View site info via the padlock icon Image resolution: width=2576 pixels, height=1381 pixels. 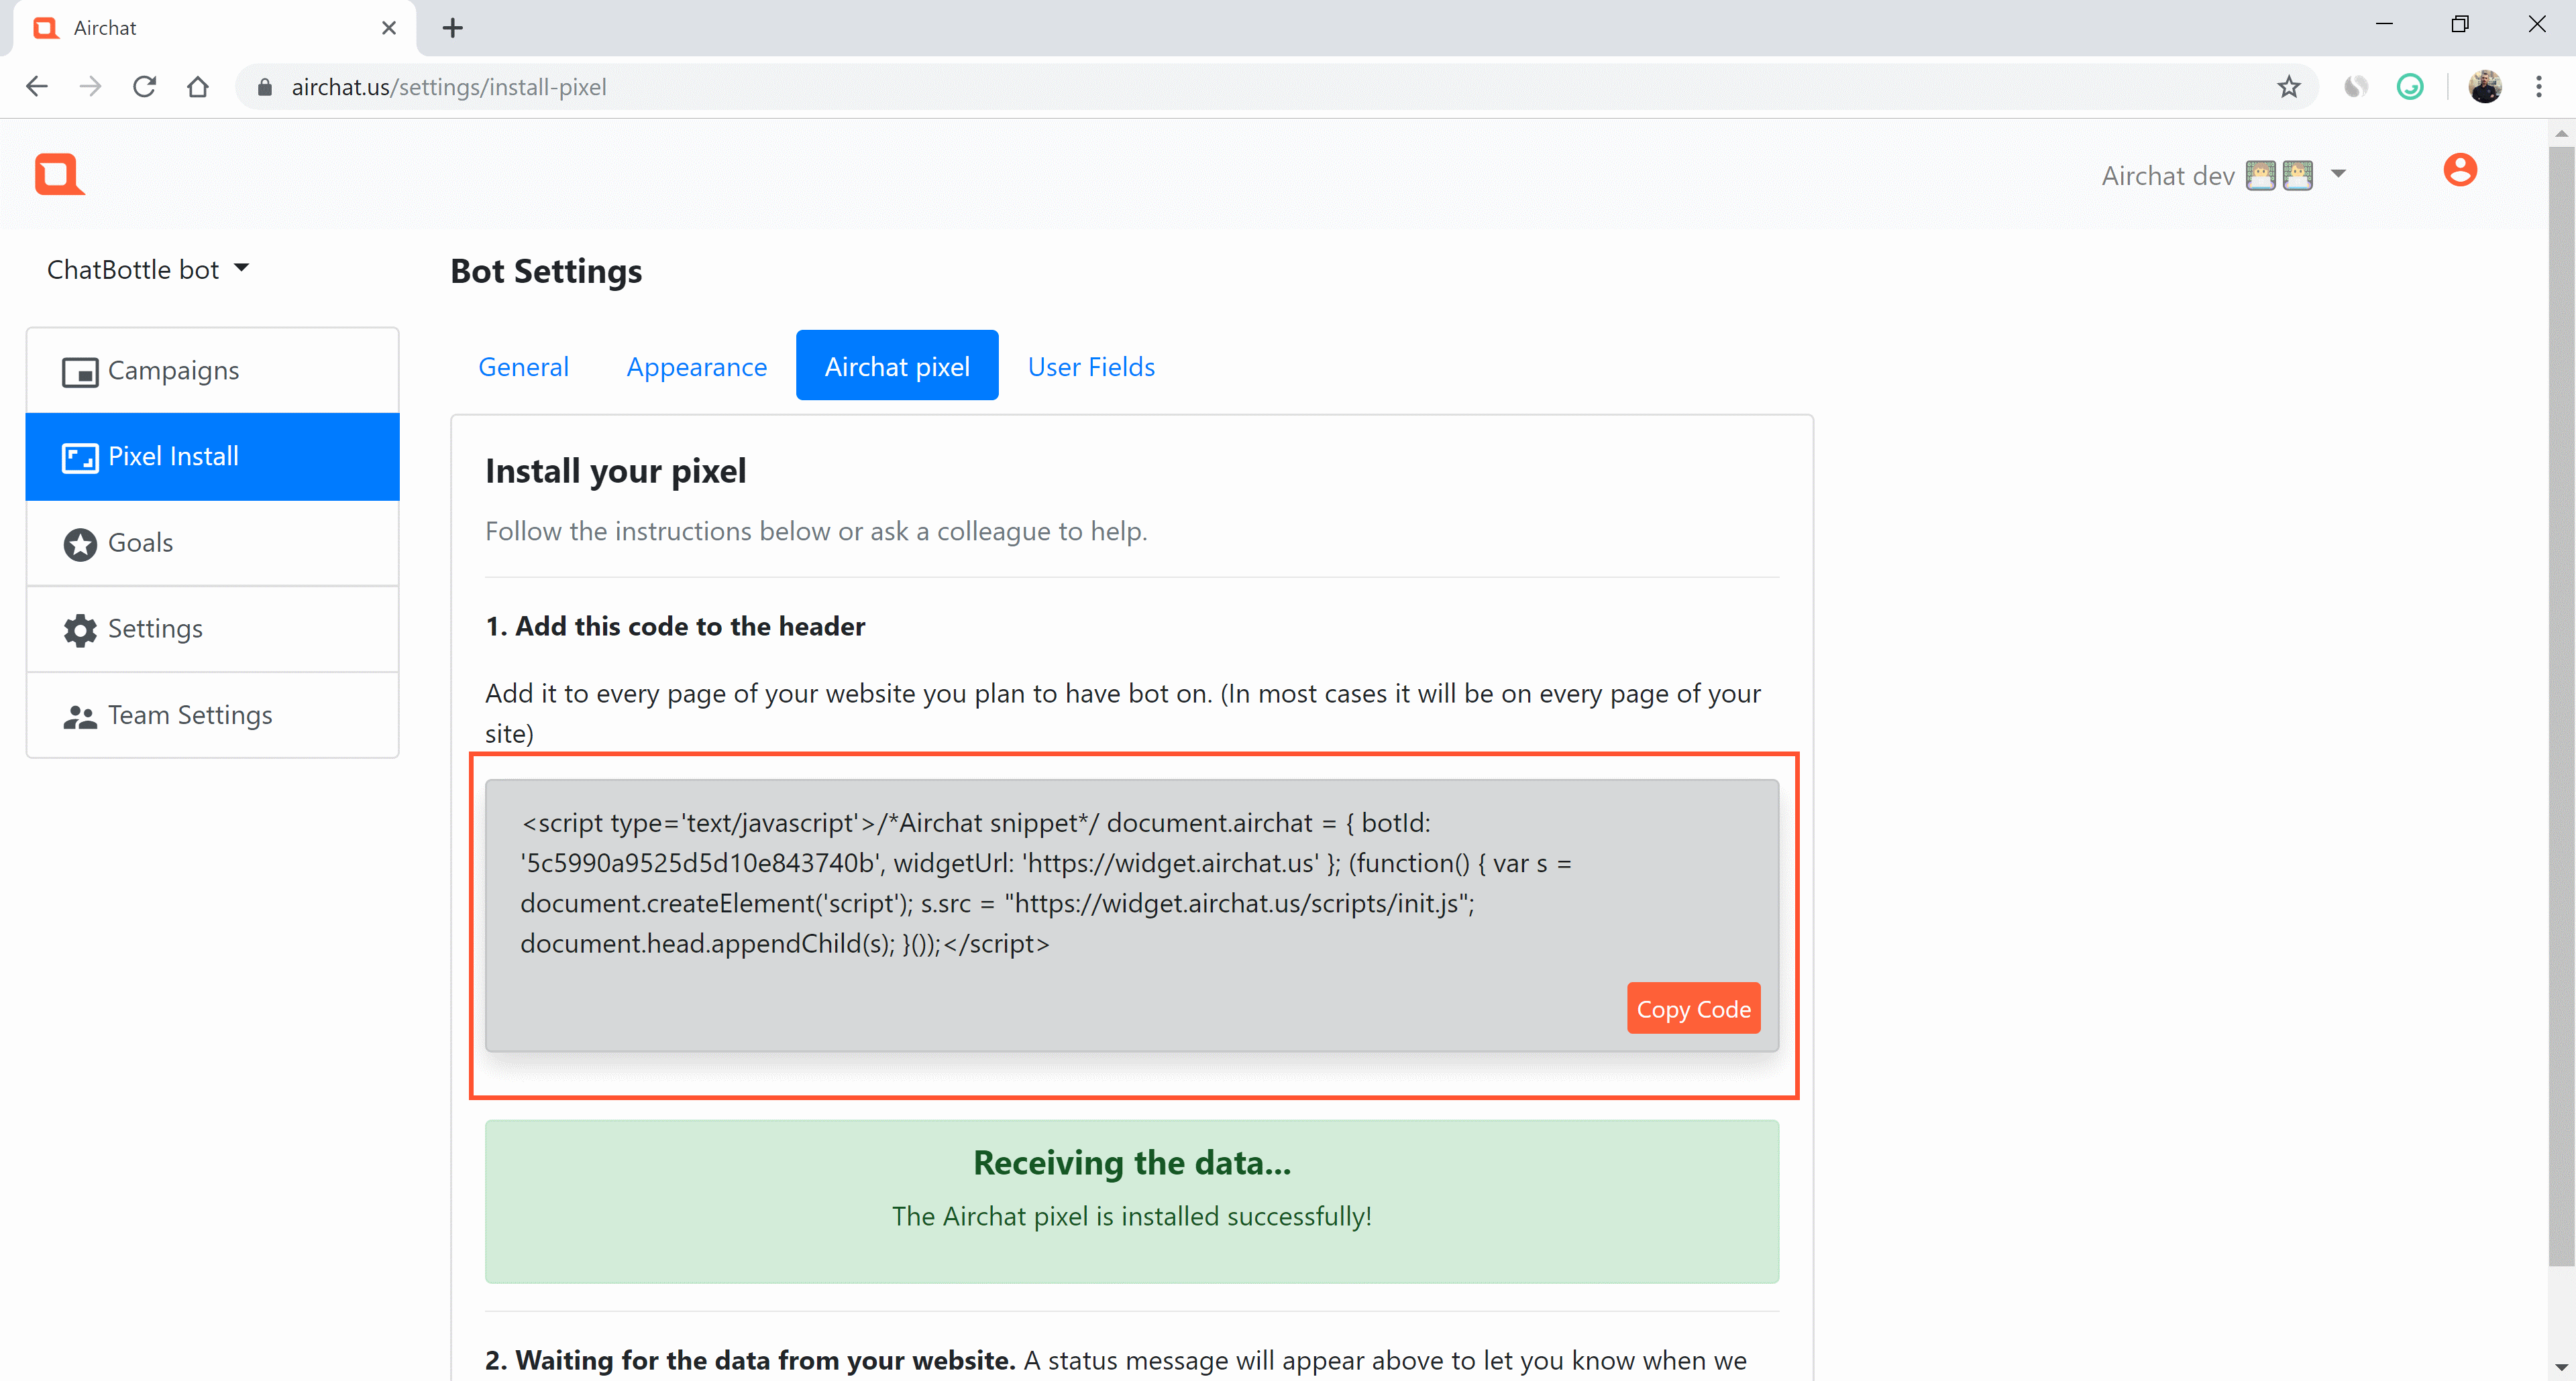pos(265,87)
